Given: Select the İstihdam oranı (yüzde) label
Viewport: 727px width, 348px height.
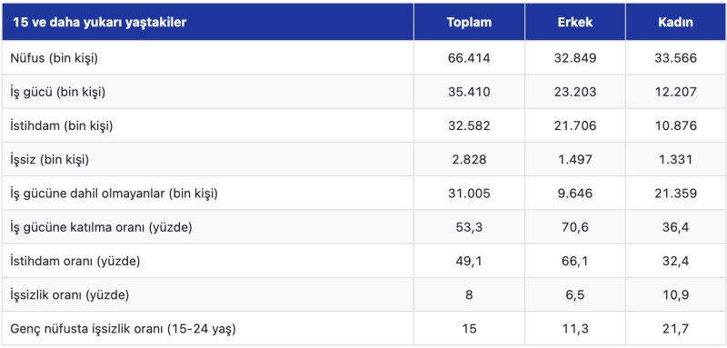Looking at the screenshot, I should point(75,262).
